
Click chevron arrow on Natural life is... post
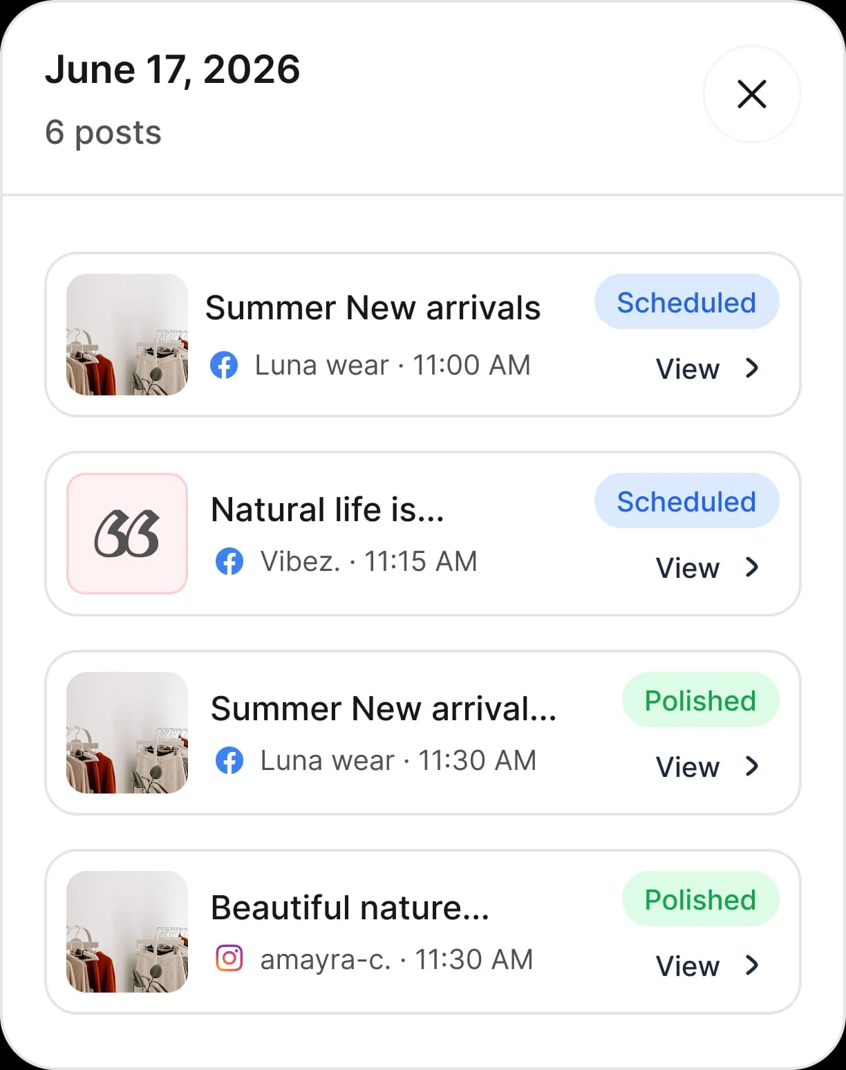point(752,567)
